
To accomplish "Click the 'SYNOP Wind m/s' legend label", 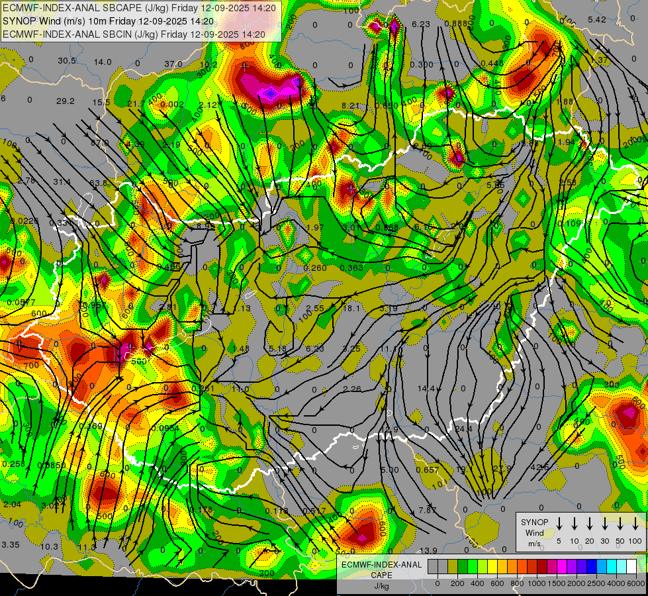I will click(x=534, y=533).
